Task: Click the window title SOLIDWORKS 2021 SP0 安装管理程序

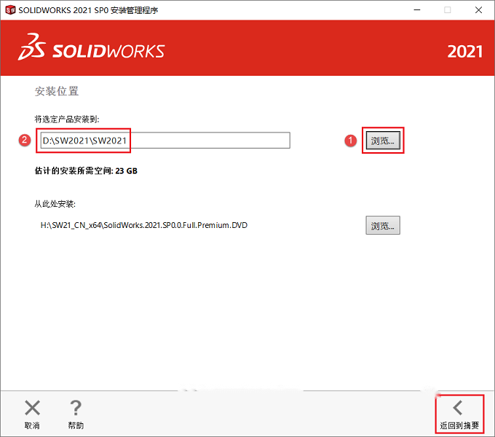Action: click(x=88, y=10)
